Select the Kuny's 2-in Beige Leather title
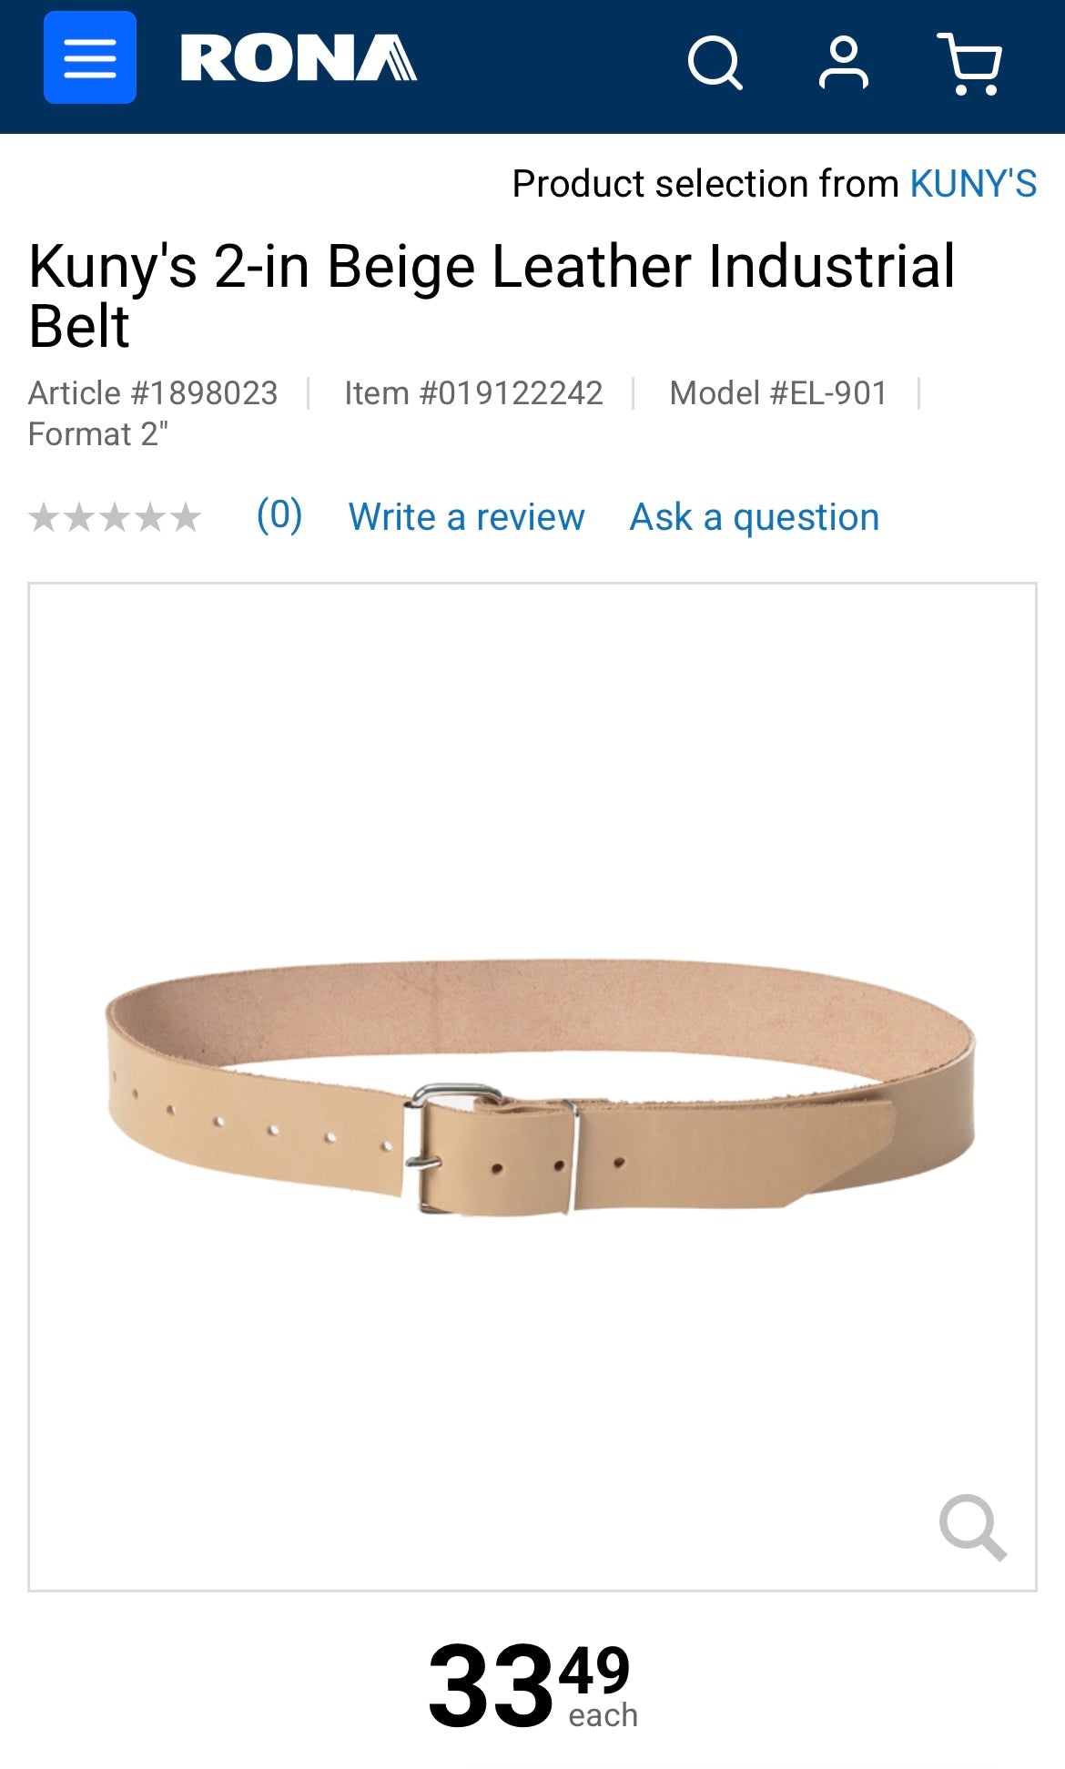 point(492,296)
